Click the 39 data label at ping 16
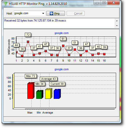This screenshot has width=128, height=128. click(104, 47)
